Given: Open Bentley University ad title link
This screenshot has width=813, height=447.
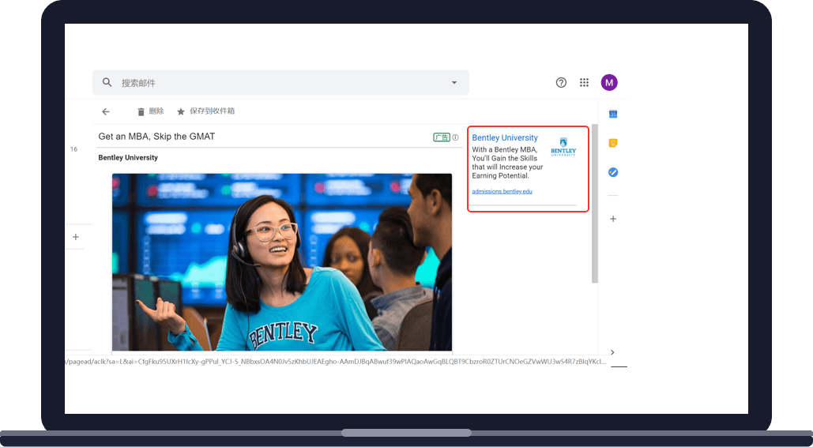Looking at the screenshot, I should 505,138.
